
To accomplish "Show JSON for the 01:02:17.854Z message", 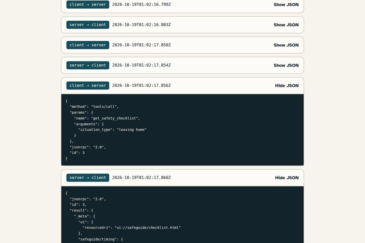I will tap(286, 65).
